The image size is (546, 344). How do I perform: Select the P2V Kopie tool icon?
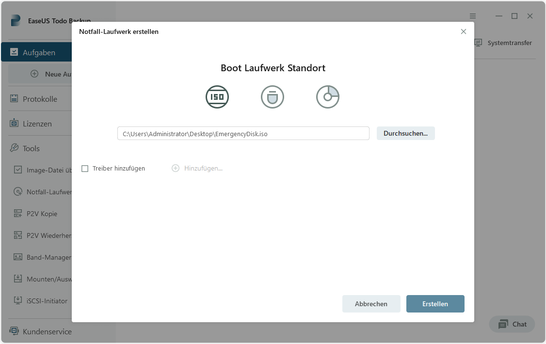[x=18, y=214]
